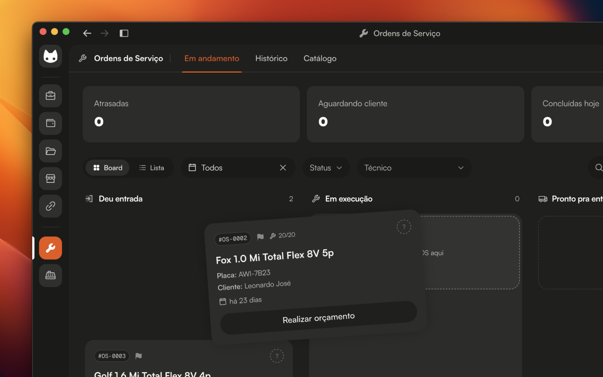Switch to Lista view
Viewport: 603px width, 377px height.
[152, 168]
